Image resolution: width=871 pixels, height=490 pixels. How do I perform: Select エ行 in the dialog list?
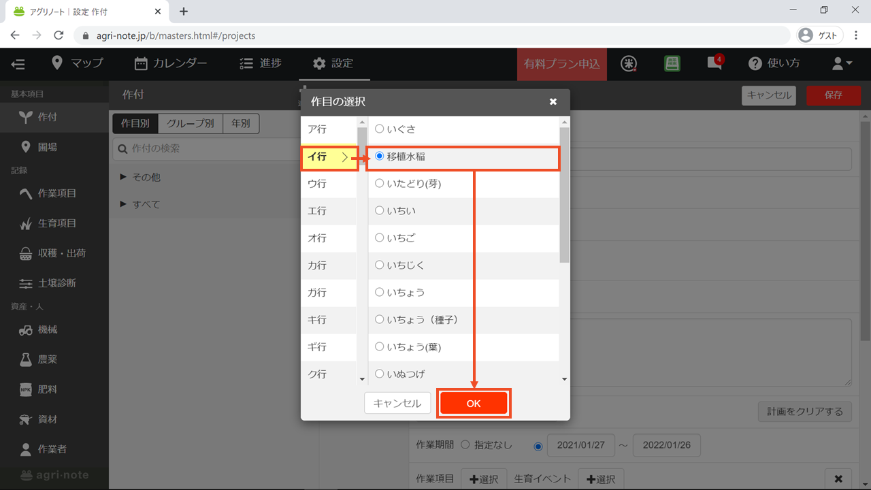pos(329,211)
